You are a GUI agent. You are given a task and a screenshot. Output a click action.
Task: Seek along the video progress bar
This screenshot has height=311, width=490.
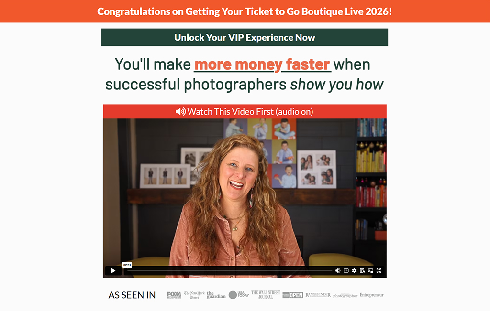[x=230, y=271]
